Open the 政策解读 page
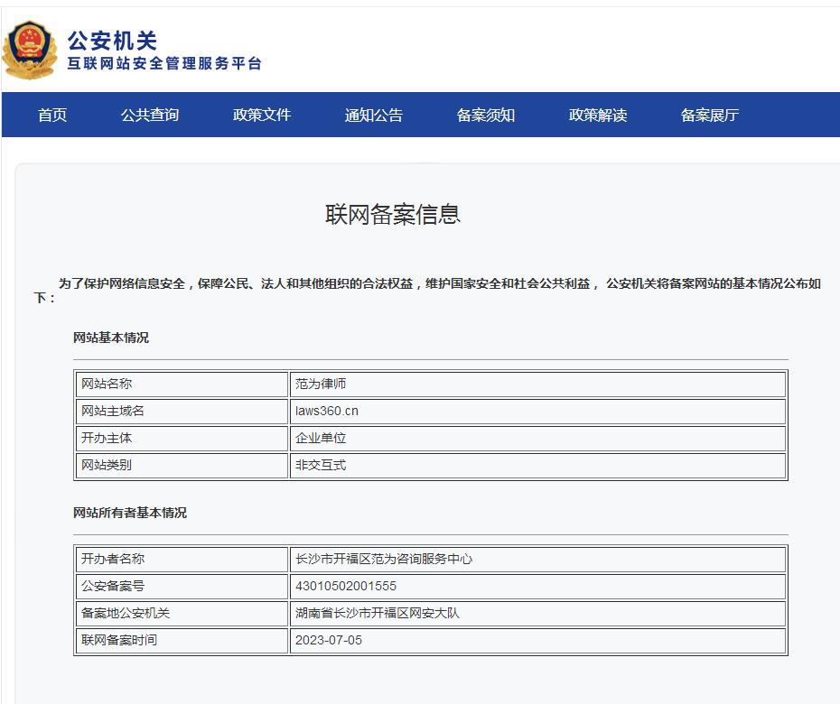The width and height of the screenshot is (840, 704). click(x=597, y=115)
